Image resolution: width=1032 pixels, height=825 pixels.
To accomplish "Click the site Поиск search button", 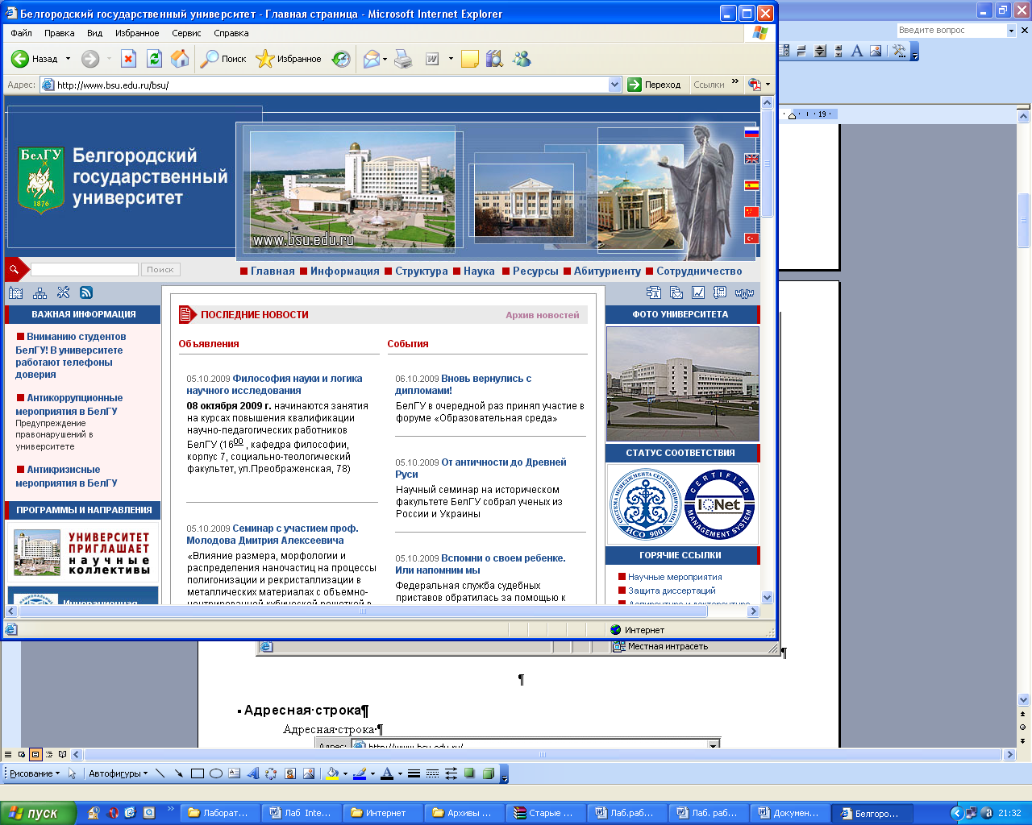I will pos(160,270).
